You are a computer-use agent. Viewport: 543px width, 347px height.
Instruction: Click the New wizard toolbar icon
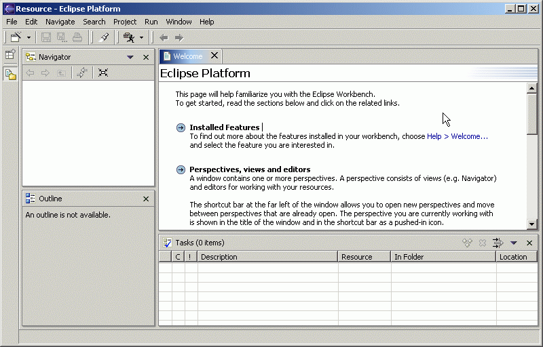tap(16, 37)
